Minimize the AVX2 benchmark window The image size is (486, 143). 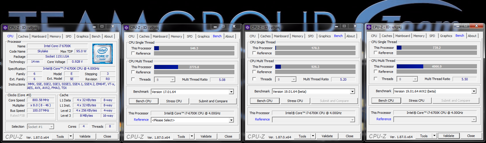tap(458, 26)
